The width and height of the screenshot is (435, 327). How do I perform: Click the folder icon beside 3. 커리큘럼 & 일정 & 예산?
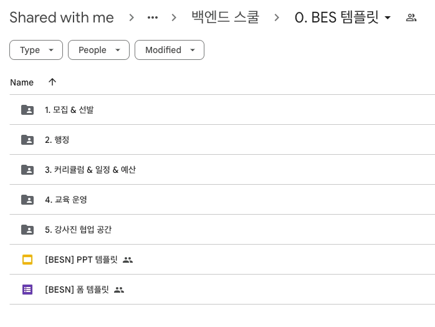pos(27,170)
